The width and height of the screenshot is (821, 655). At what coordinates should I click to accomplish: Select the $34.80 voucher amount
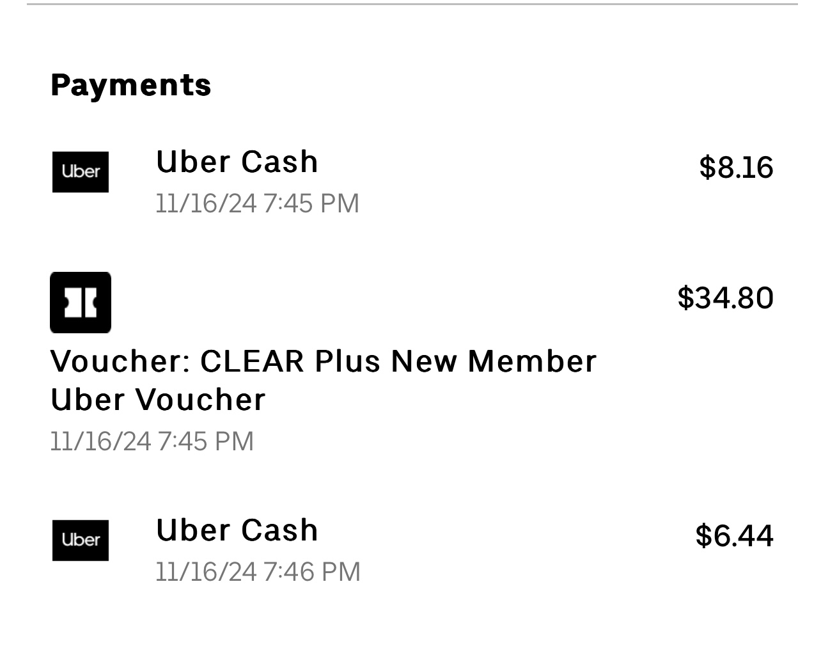coord(726,297)
